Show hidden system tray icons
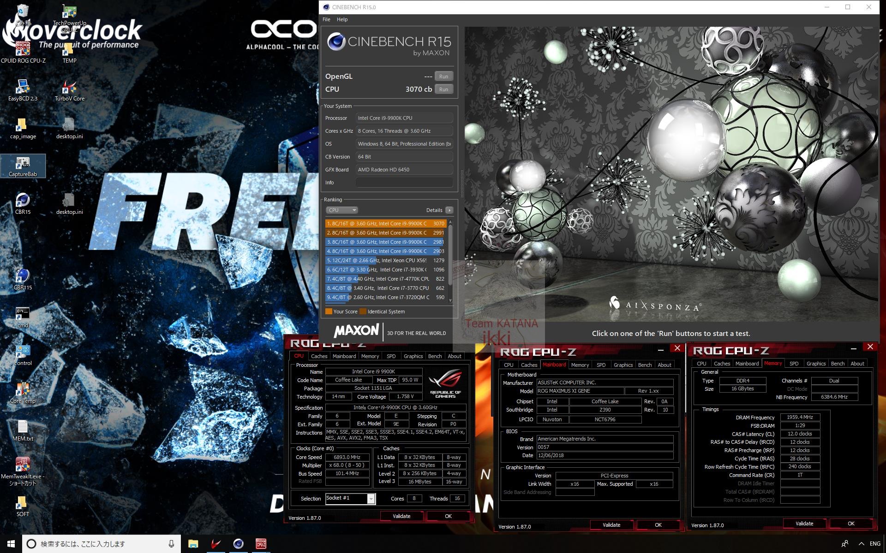886x553 pixels. (x=861, y=544)
